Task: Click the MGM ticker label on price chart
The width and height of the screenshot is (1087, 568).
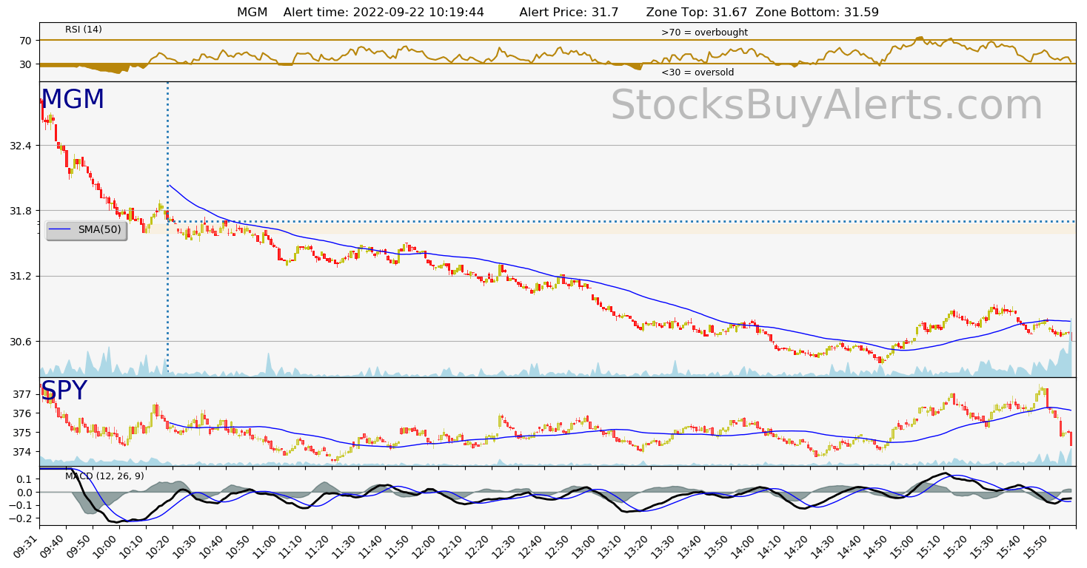Action: pyautogui.click(x=73, y=100)
